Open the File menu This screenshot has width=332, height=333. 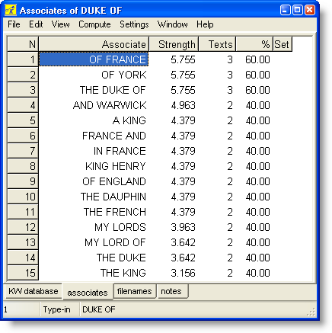[x=14, y=24]
